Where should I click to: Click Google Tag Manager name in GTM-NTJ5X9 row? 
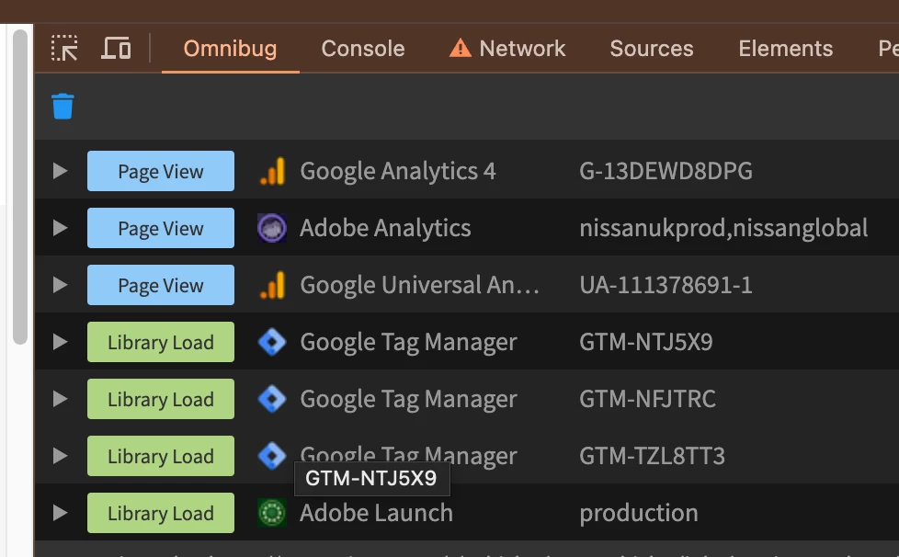pyautogui.click(x=408, y=342)
